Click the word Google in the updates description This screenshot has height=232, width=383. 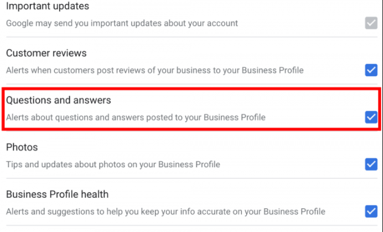click(x=19, y=23)
